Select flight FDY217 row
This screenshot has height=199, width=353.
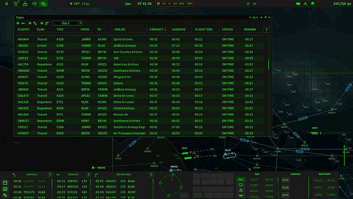click(140, 127)
